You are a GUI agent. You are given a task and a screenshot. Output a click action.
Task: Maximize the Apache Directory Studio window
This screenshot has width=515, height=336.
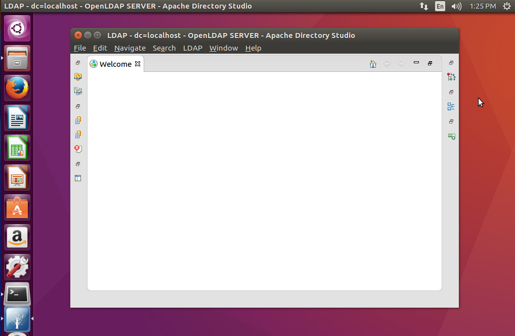tap(98, 35)
